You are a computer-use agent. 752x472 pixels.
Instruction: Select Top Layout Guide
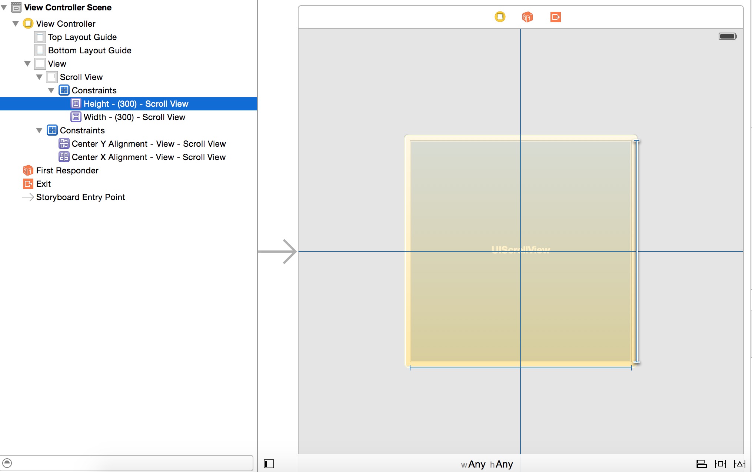pyautogui.click(x=129, y=37)
